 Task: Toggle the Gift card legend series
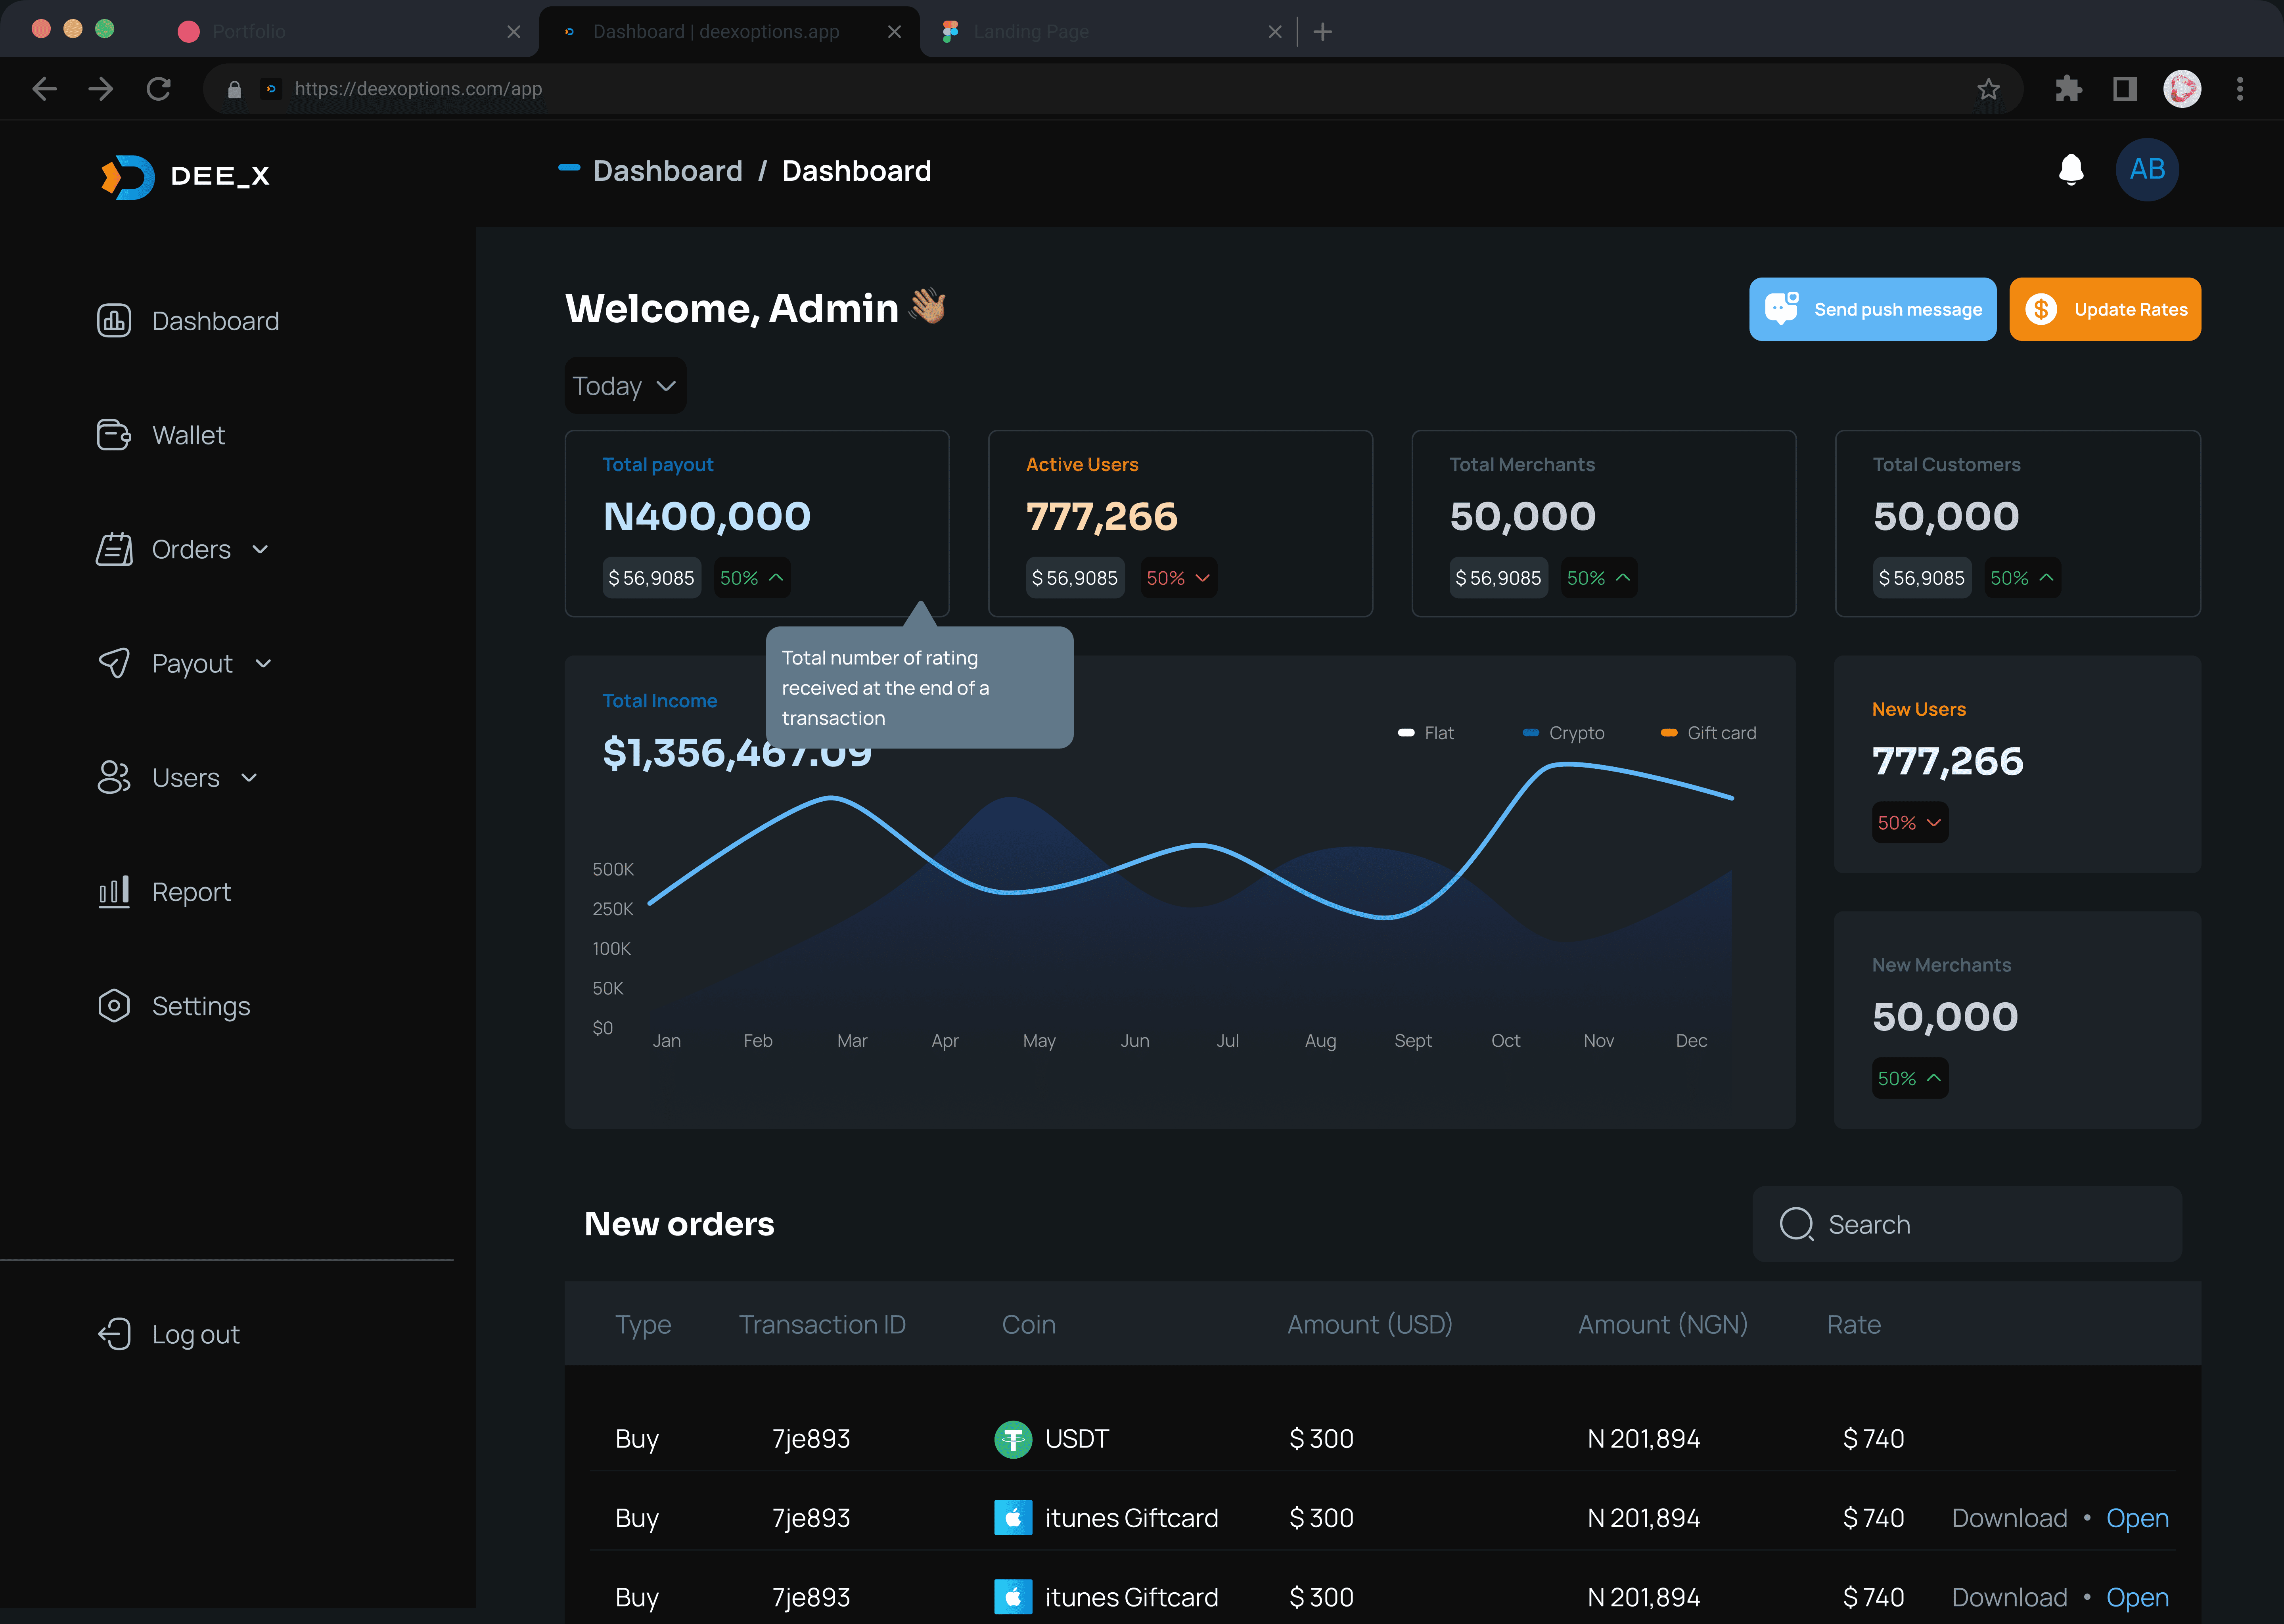pyautogui.click(x=1708, y=733)
